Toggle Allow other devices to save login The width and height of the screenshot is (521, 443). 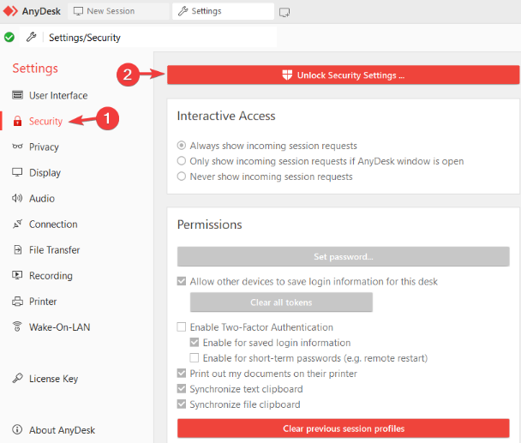point(182,281)
